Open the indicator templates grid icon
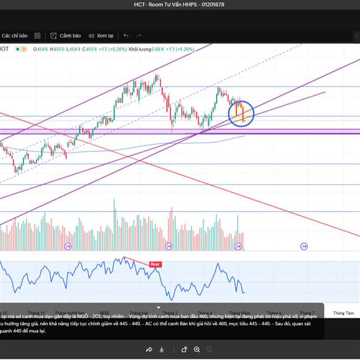The image size is (360, 360). [37, 36]
